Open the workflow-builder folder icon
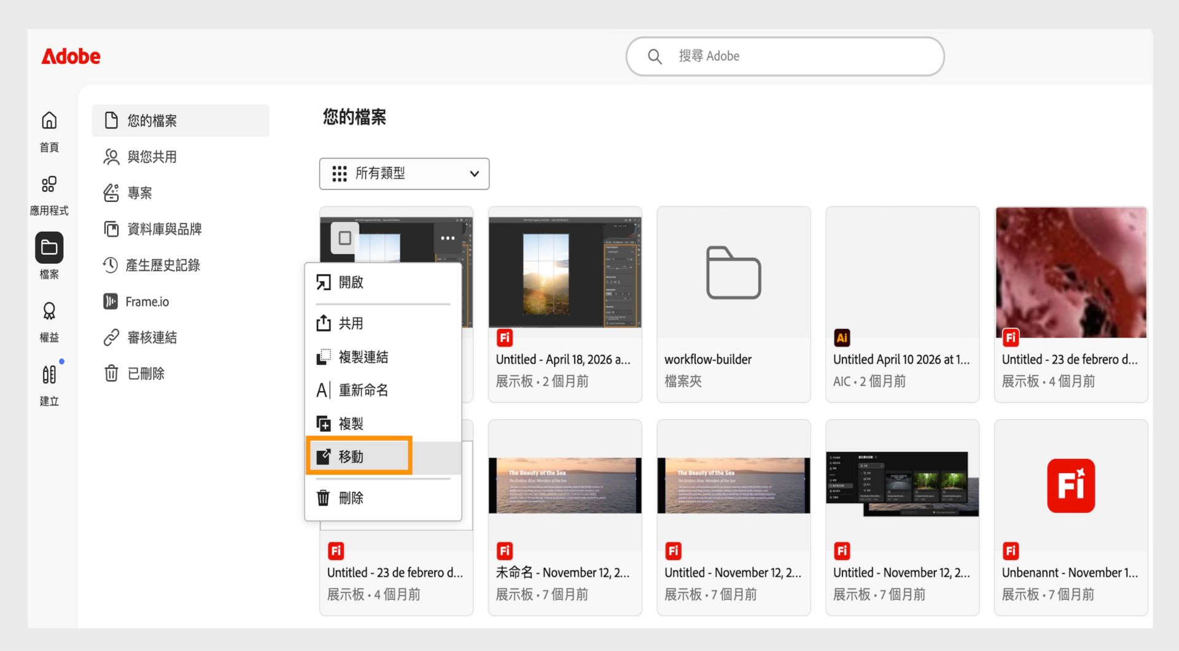Screen dimensions: 1179x651 click(x=734, y=272)
